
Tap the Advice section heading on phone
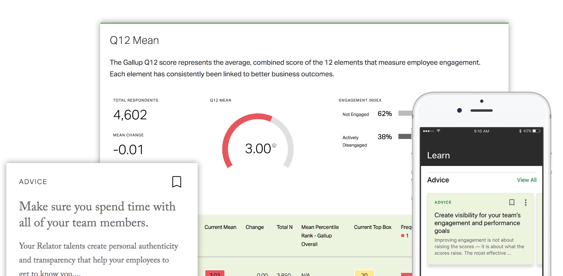pos(438,180)
